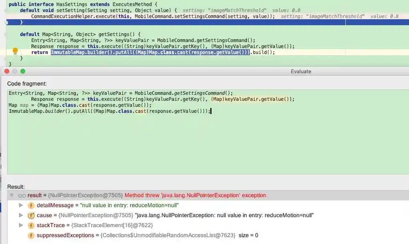Click "CommandExecutionHelper.execute" call in editor
409x244 pixels.
[73, 16]
